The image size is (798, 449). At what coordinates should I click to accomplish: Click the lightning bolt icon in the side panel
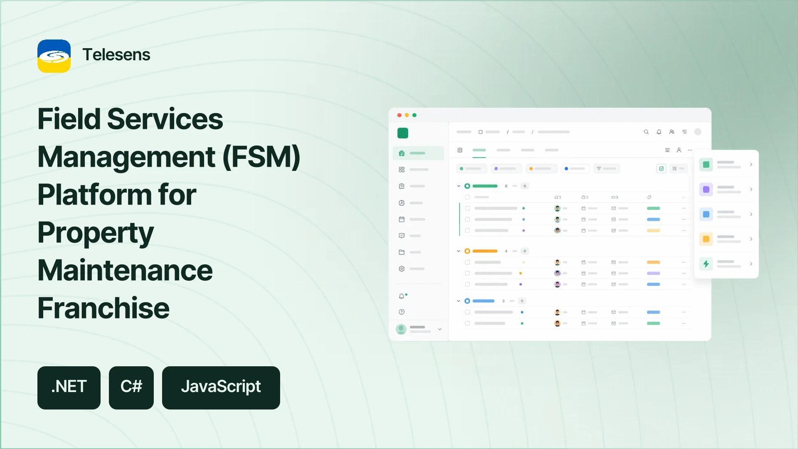pyautogui.click(x=706, y=264)
